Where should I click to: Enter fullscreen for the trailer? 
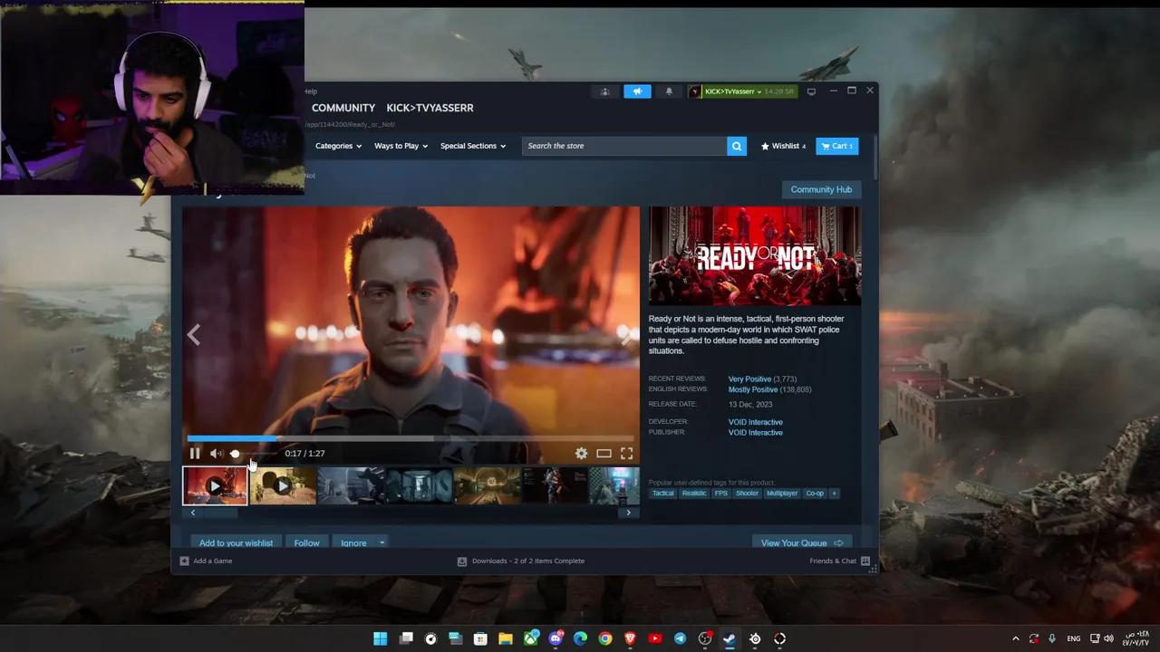click(626, 454)
